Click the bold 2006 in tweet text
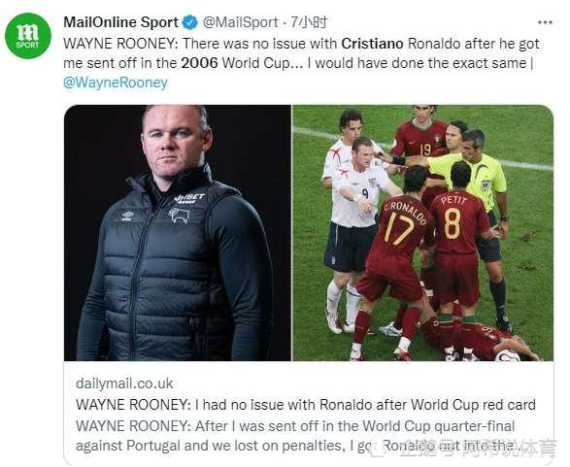Image resolution: width=570 pixels, height=467 pixels. pos(199,63)
